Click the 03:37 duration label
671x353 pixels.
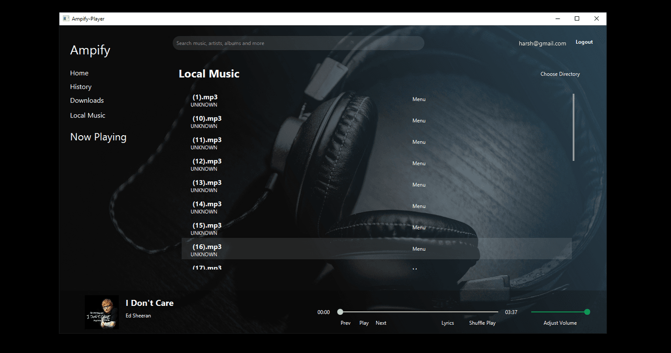click(511, 312)
